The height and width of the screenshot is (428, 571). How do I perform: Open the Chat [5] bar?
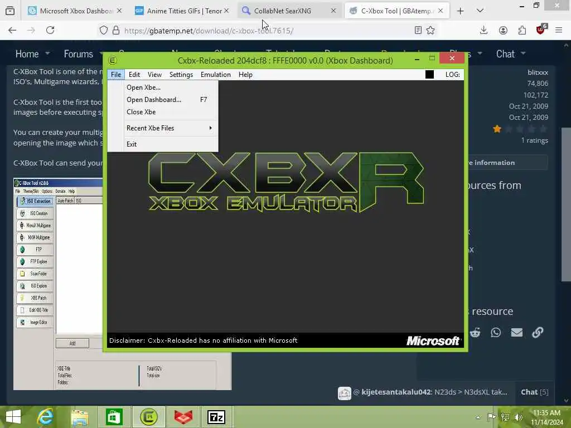pos(535,392)
